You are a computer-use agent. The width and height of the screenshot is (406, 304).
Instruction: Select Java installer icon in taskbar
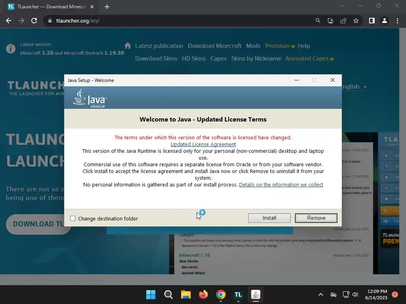pos(256,294)
